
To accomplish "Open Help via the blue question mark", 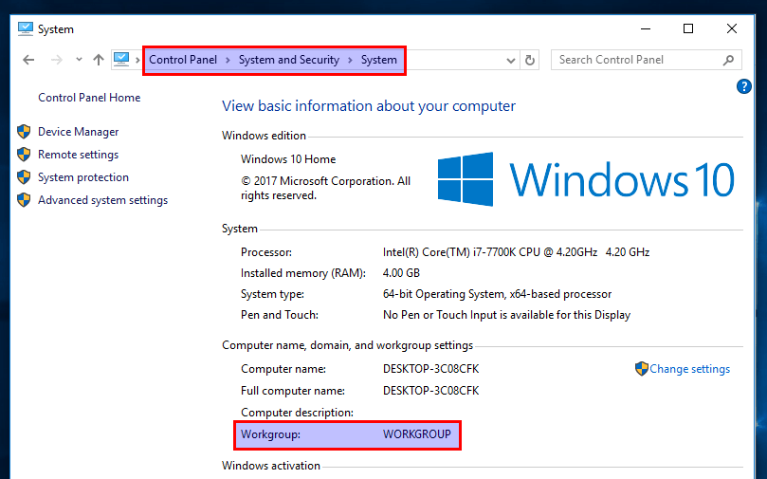I will pos(744,87).
